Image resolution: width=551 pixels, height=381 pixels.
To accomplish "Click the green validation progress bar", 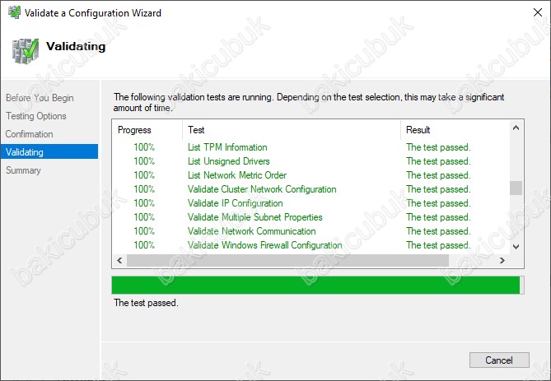I will tap(318, 285).
